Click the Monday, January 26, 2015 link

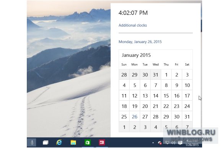point(140,42)
